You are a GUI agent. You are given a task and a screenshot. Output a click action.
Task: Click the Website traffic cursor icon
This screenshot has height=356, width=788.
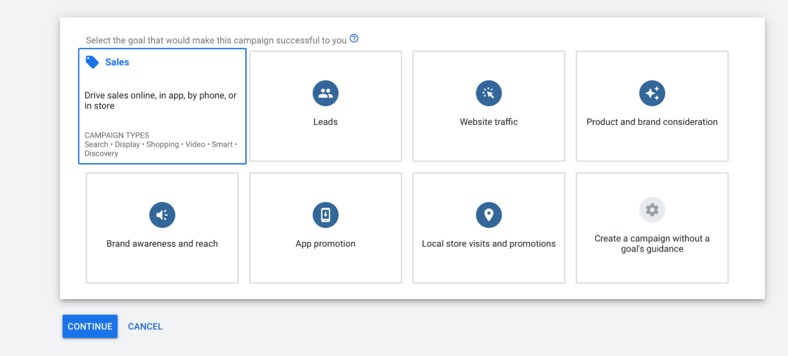tap(488, 93)
